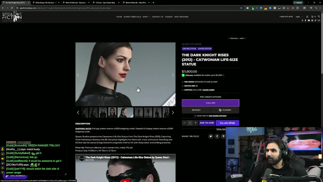Click the quantity number field
Viewport: 323px width, 182px height.
(190, 123)
